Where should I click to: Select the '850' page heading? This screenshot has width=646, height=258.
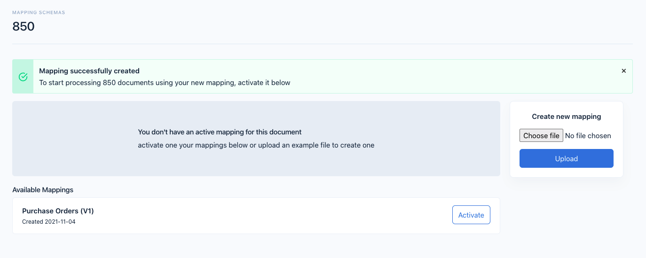coord(24,26)
